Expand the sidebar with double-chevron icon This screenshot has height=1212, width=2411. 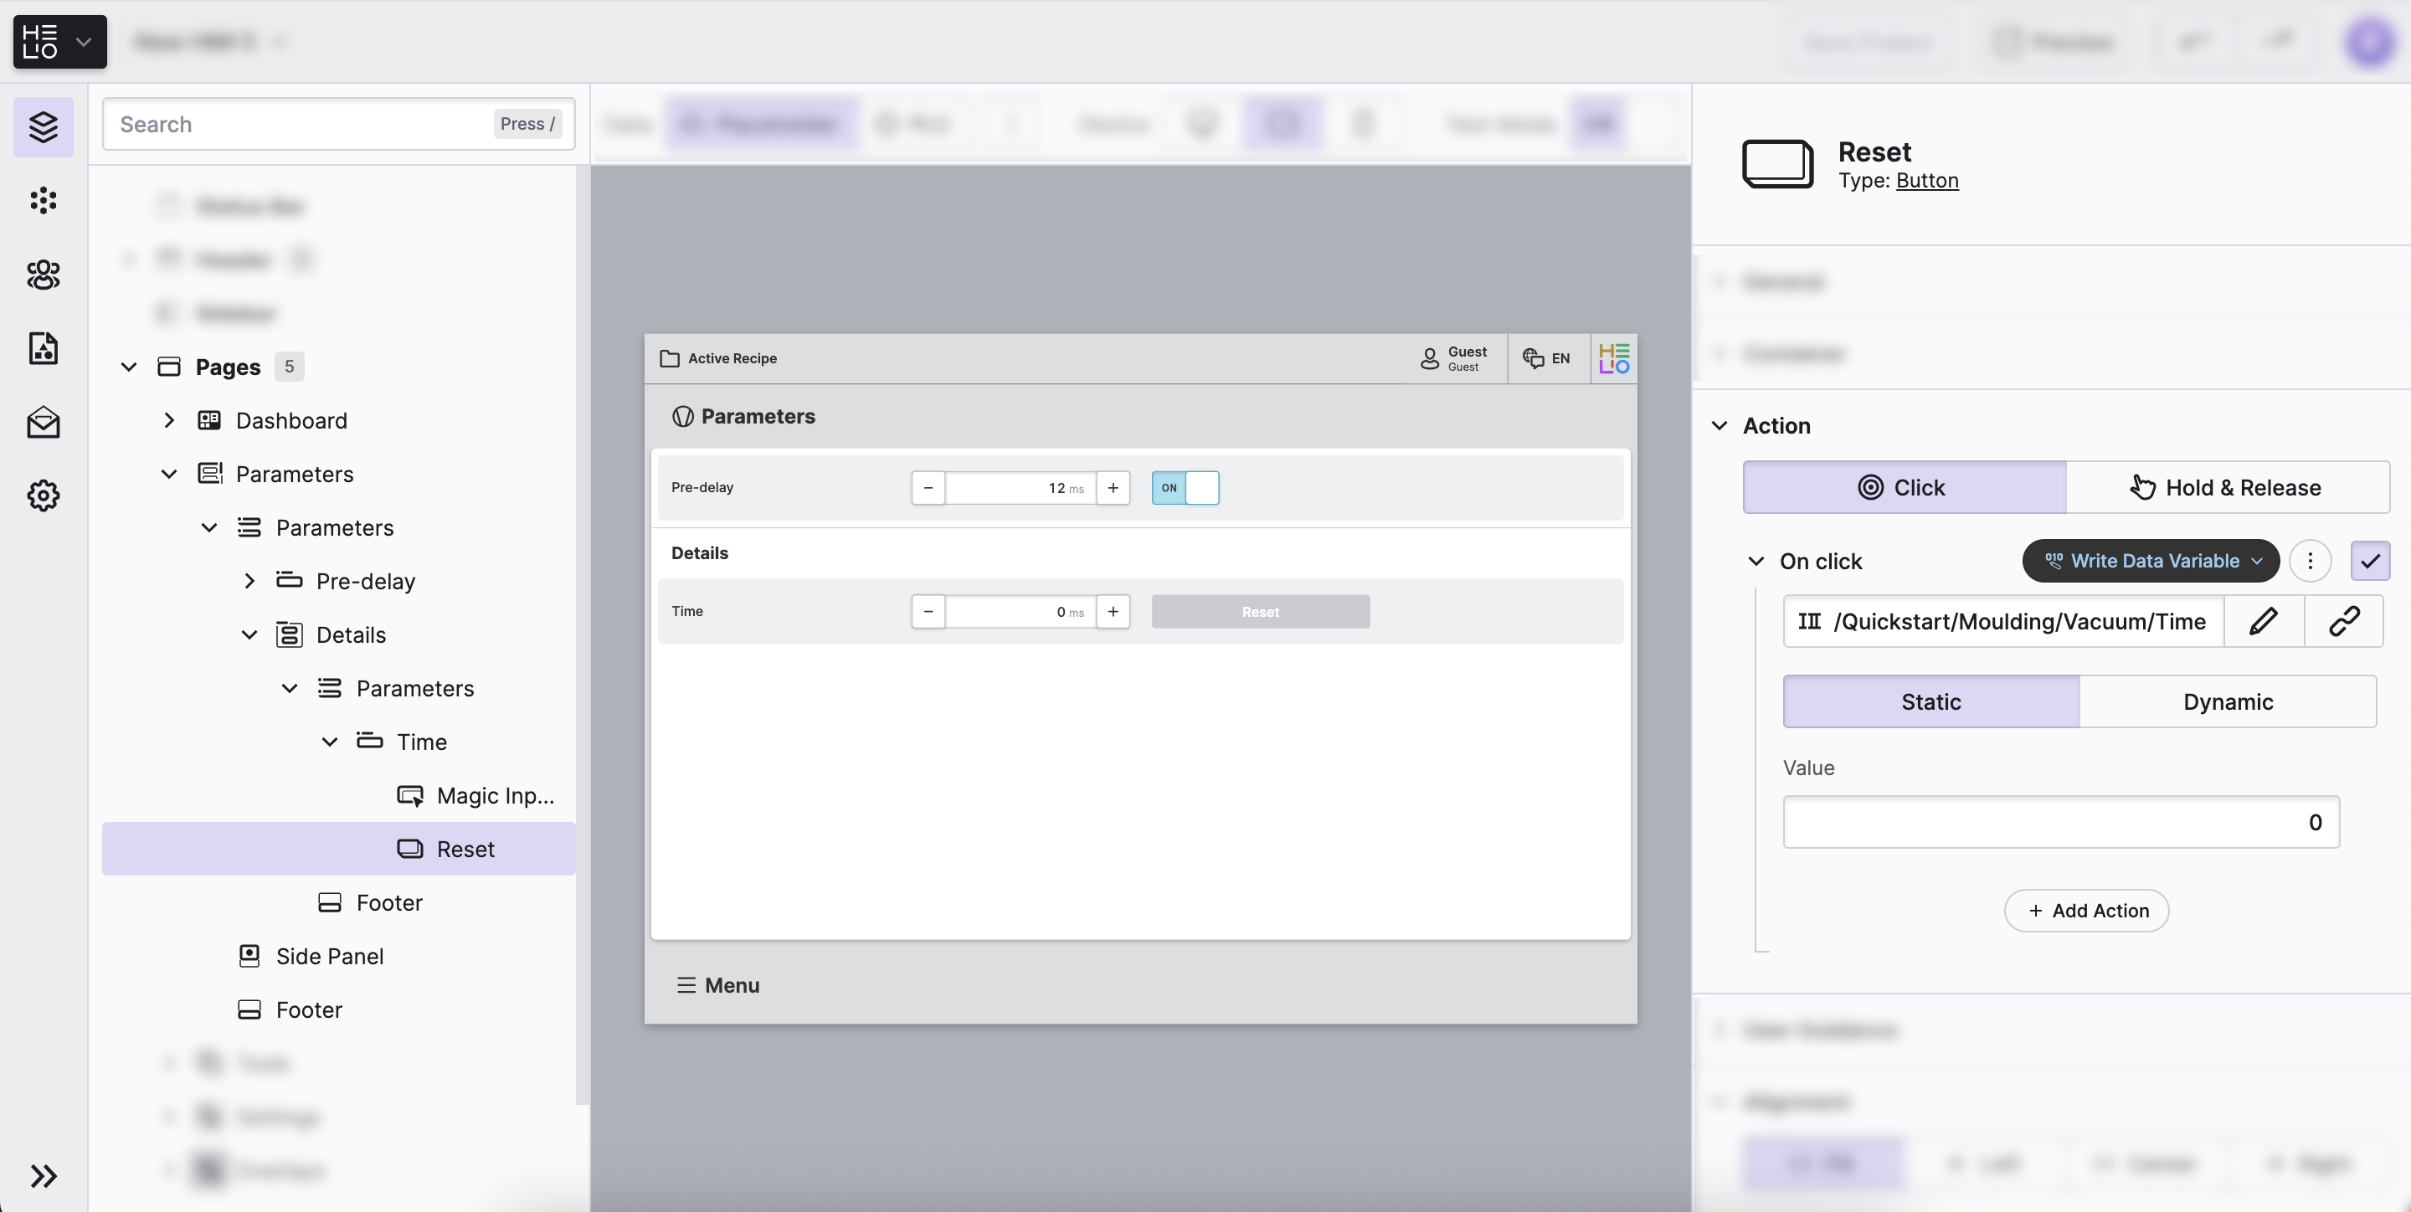(43, 1175)
